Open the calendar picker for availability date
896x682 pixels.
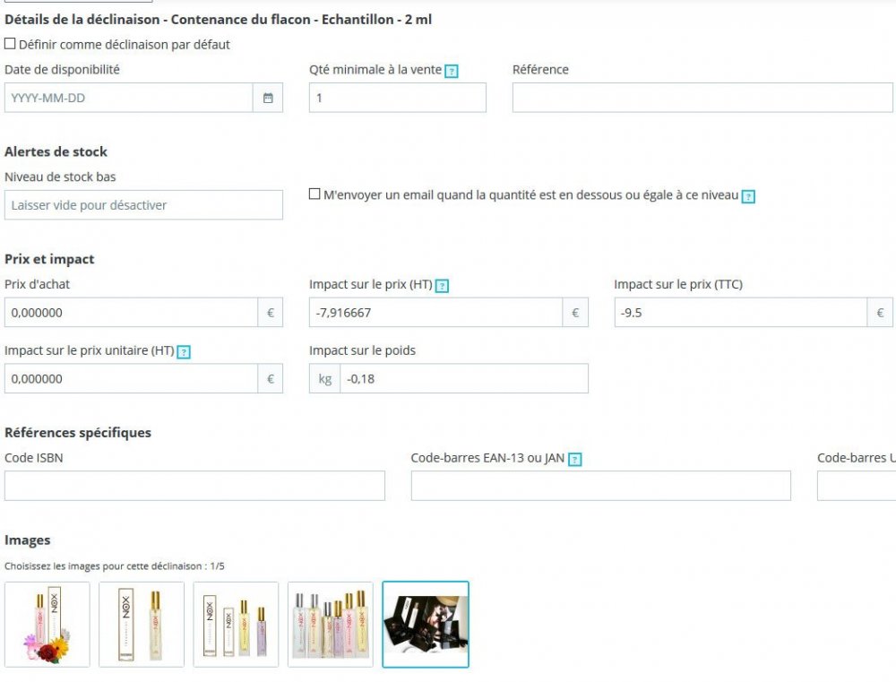[268, 98]
